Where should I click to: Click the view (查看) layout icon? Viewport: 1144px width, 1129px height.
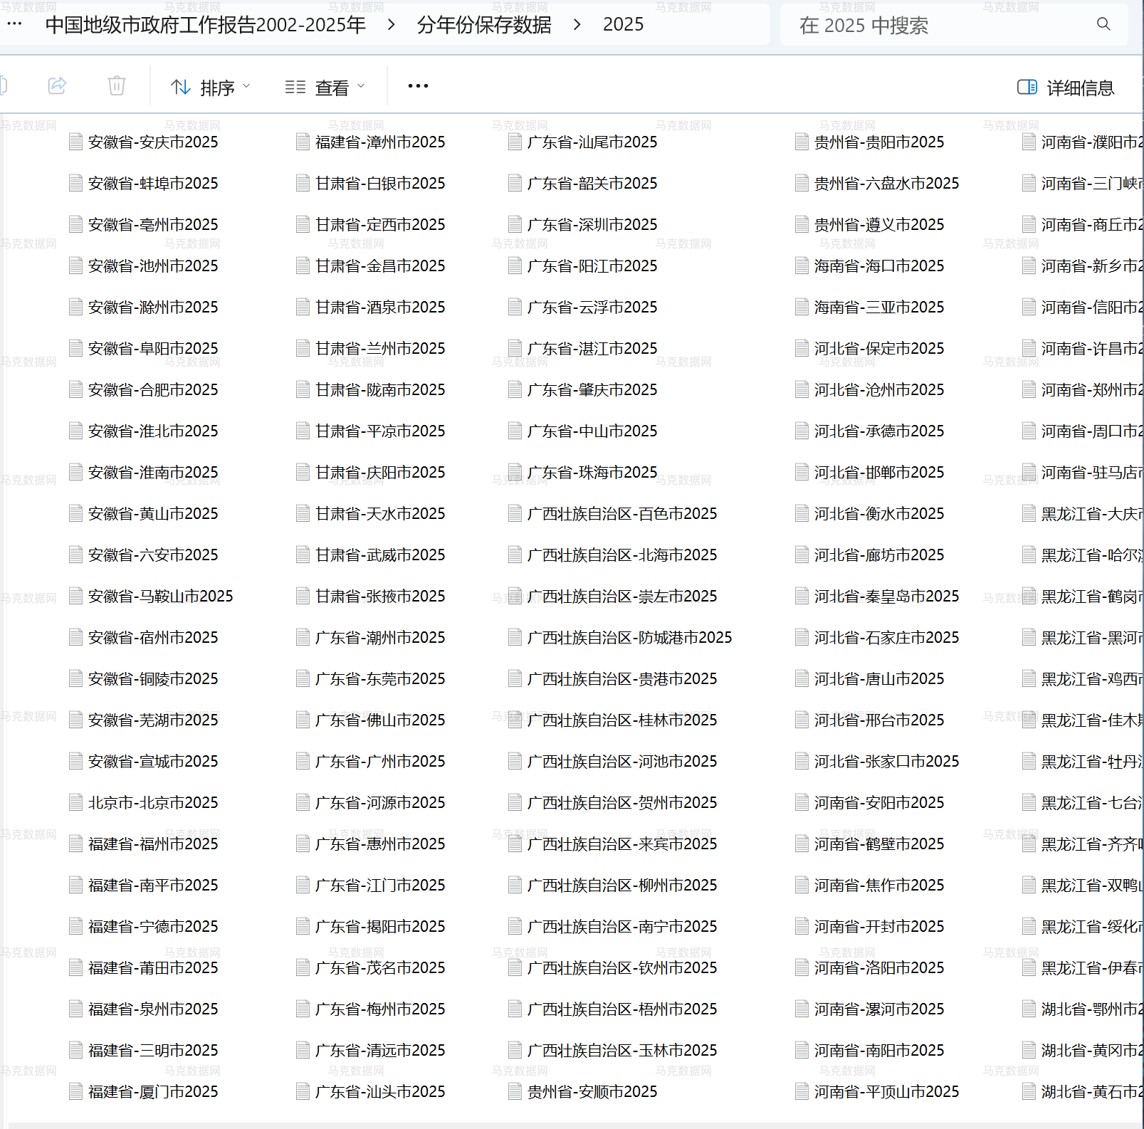(x=295, y=86)
